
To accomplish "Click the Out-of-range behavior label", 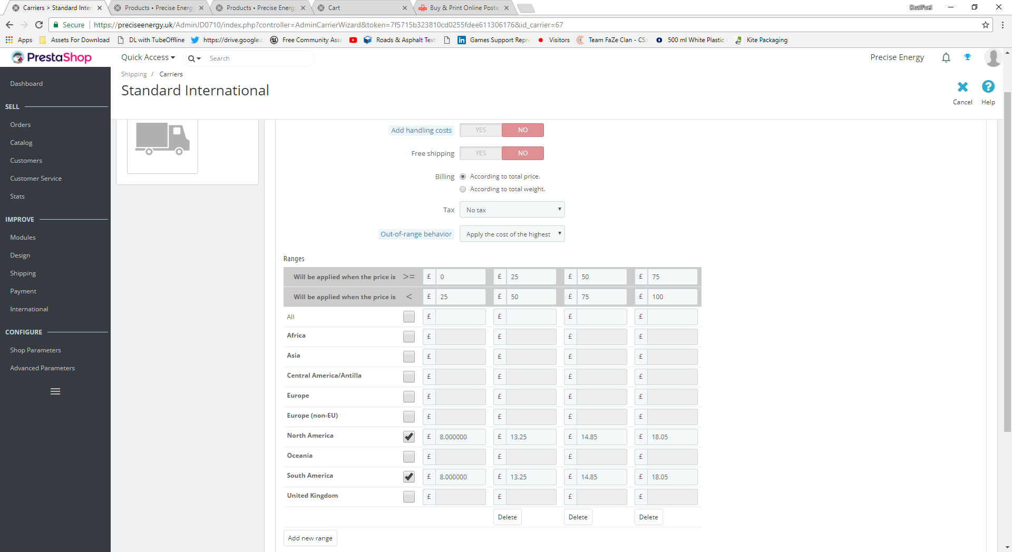I will (x=416, y=234).
